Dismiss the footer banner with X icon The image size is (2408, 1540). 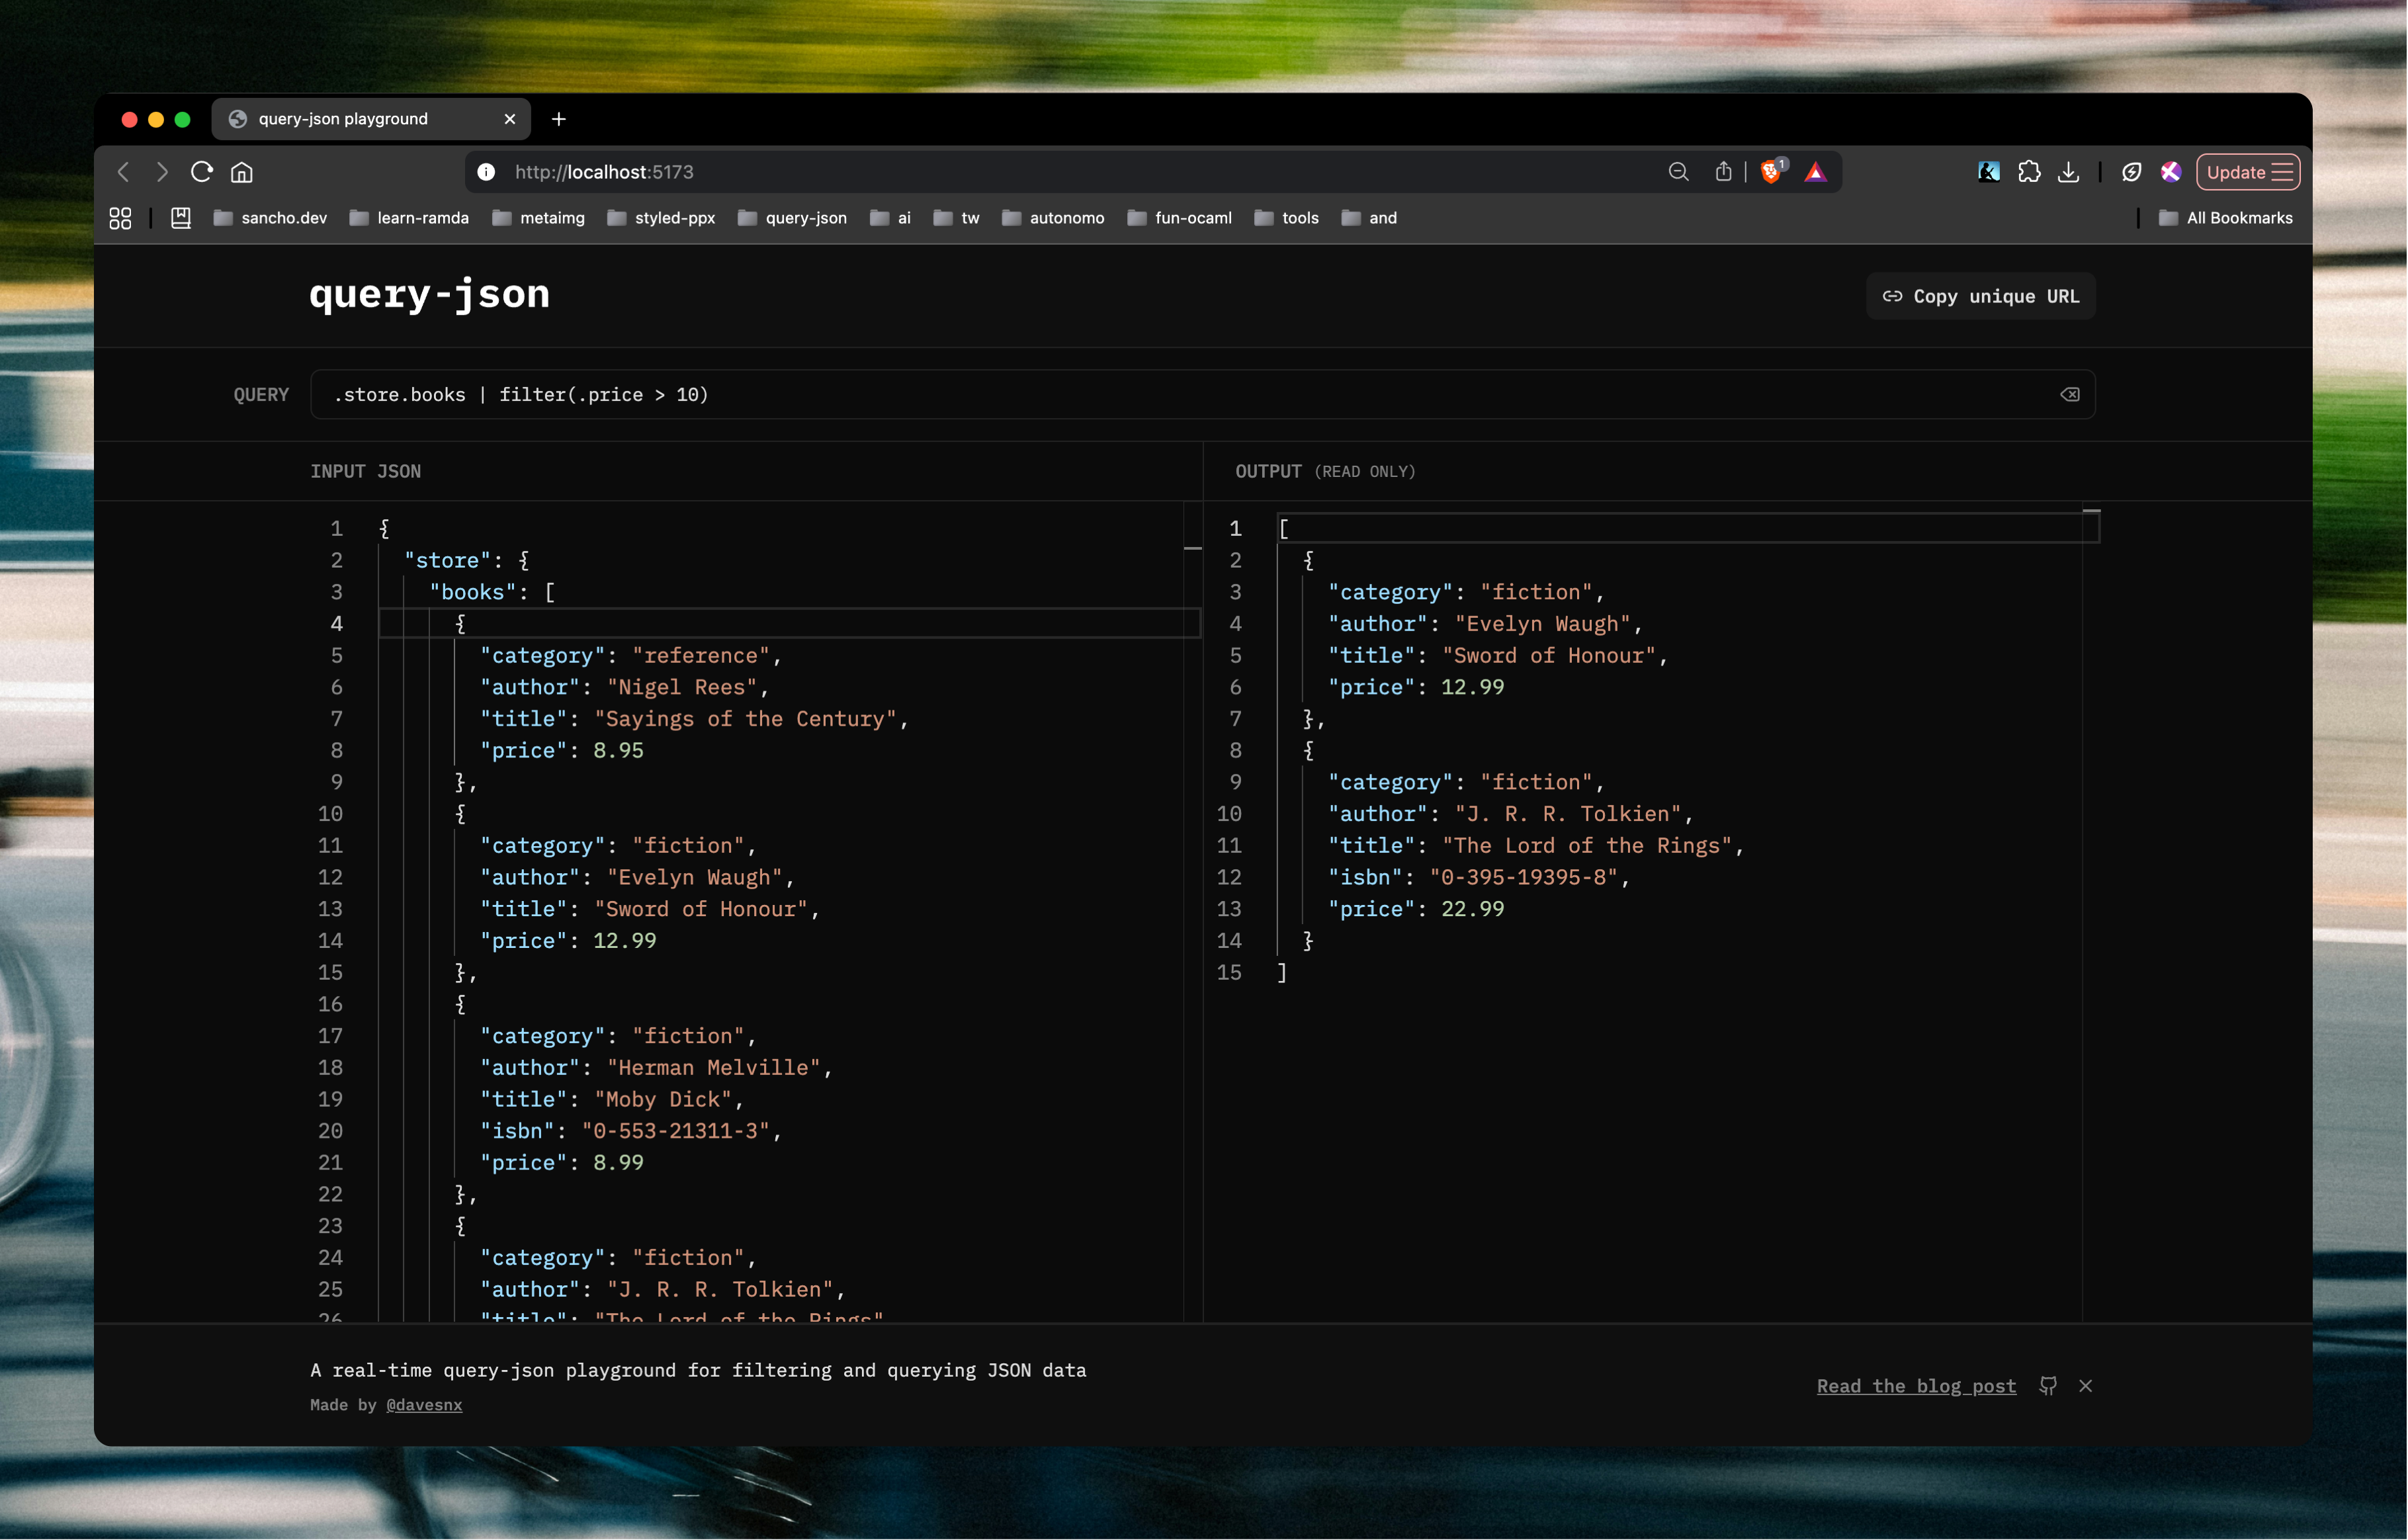click(2085, 1385)
